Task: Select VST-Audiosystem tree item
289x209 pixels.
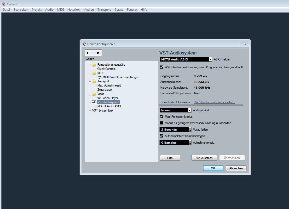Action: point(108,102)
